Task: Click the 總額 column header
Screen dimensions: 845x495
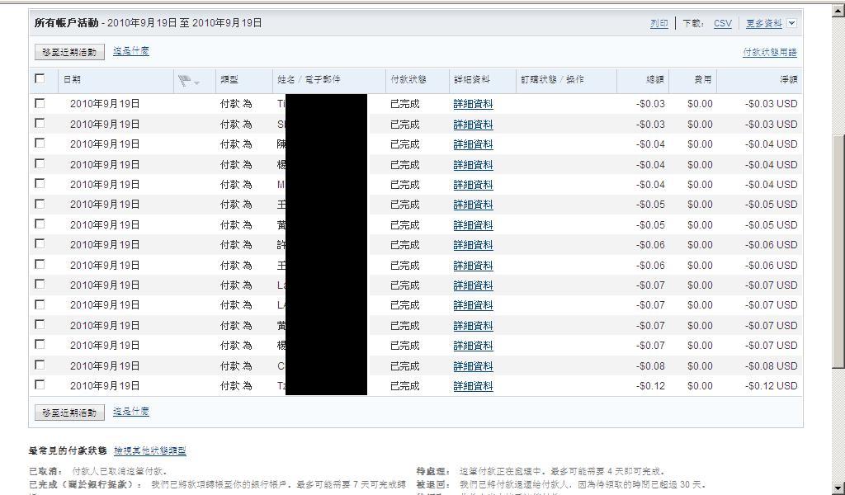Action: click(x=654, y=80)
